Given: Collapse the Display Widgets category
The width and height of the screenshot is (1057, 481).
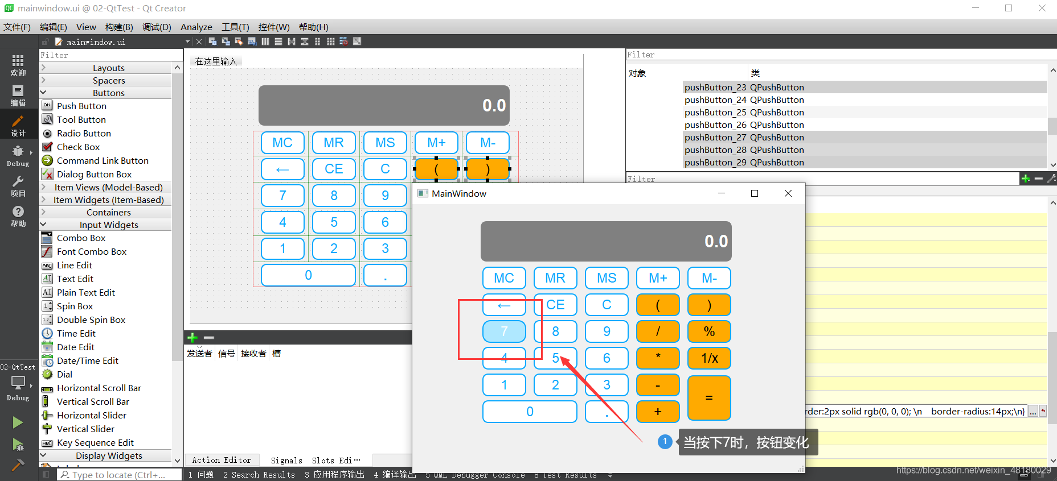Looking at the screenshot, I should [x=105, y=455].
